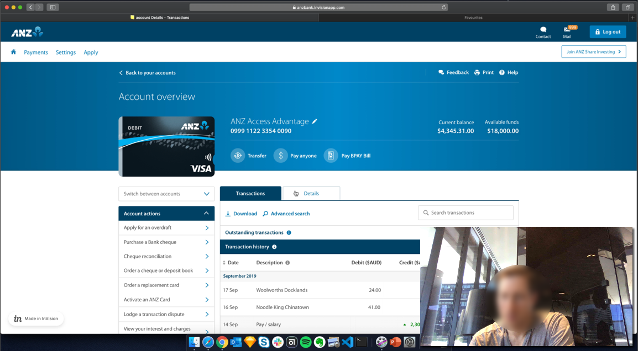Open Visual Studio Code from dock
638x351 pixels.
(347, 342)
